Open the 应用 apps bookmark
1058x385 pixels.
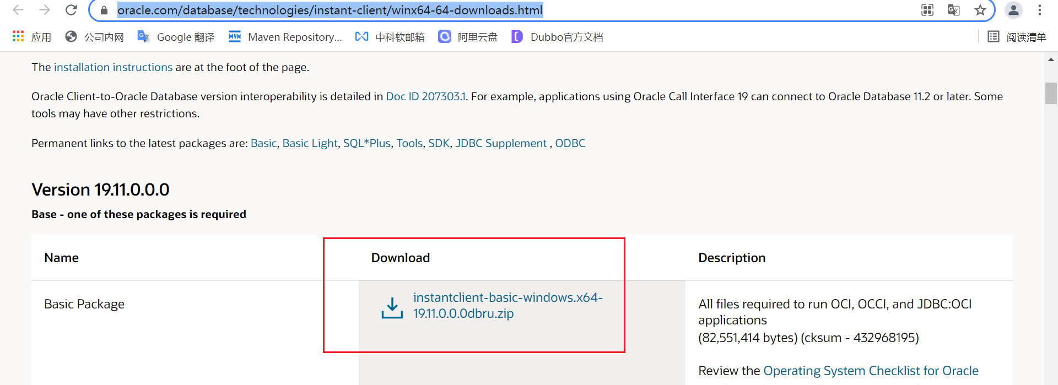click(32, 37)
